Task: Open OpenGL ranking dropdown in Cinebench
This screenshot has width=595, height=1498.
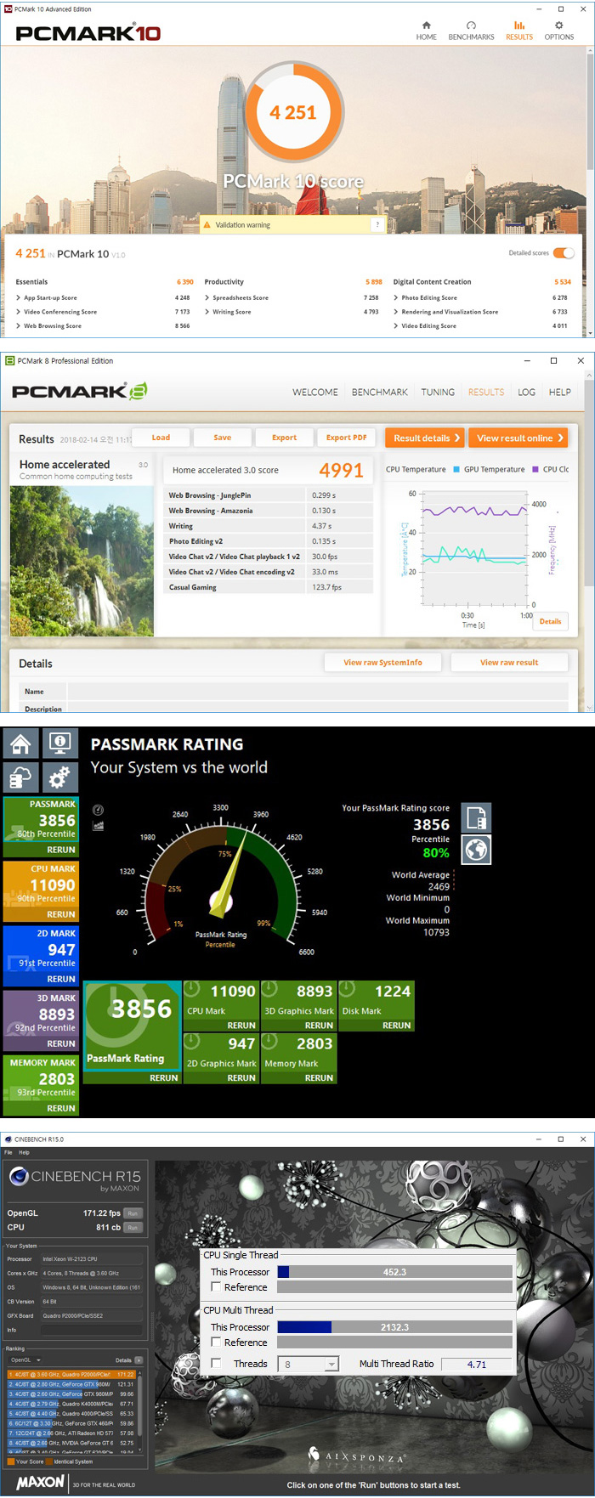Action: (25, 1360)
